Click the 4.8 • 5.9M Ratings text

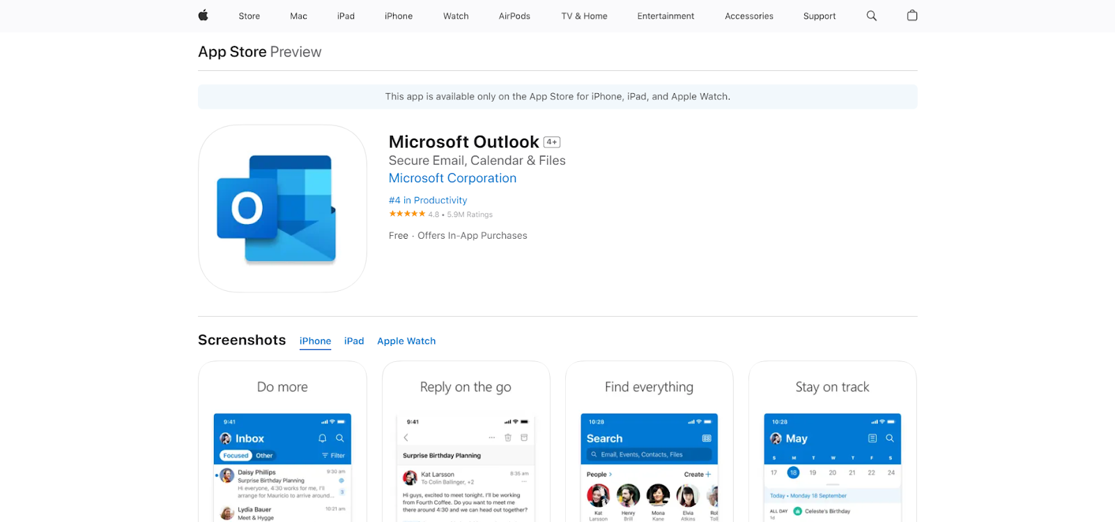click(460, 214)
